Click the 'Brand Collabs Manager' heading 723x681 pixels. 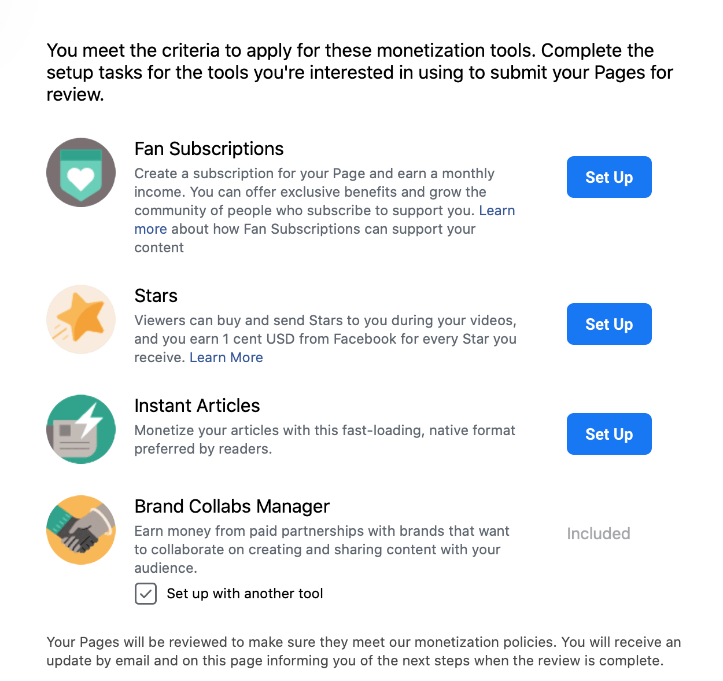pos(232,506)
